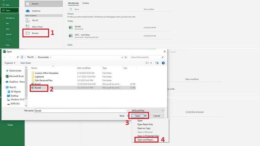Screen dimensions: 260x146
Task: Click Open in the backstage sidebar
Action: (x=9, y=10)
